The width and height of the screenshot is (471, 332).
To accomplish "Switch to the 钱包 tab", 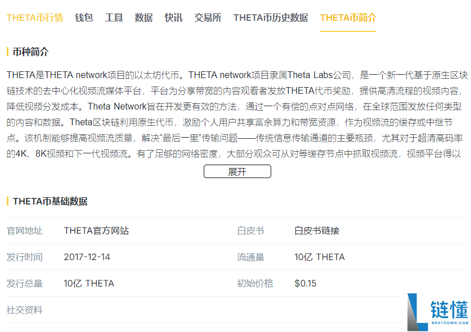I will tap(84, 17).
